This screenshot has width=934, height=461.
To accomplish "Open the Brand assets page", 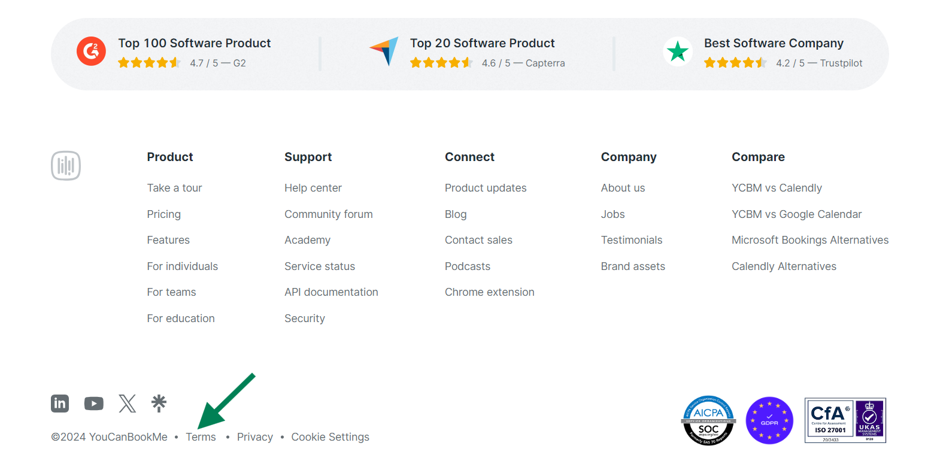I will click(x=633, y=266).
